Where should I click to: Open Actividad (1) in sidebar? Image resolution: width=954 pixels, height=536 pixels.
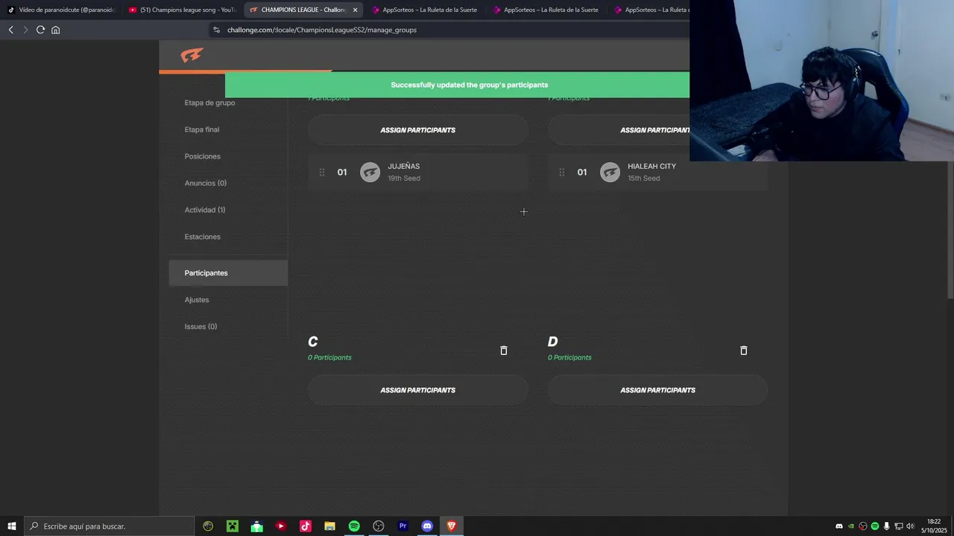pos(205,210)
